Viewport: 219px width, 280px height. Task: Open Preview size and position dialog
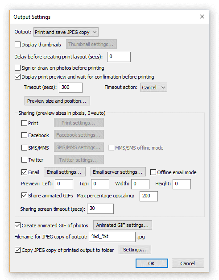[57, 101]
